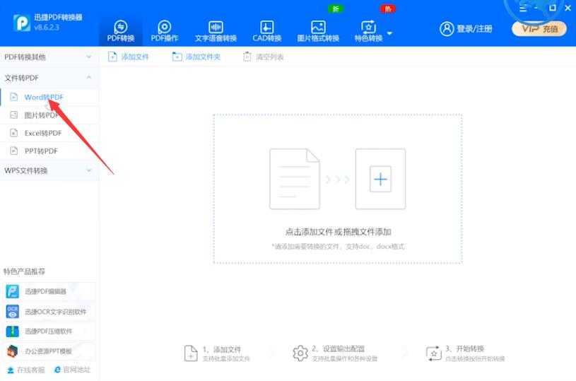Click 添加文件夹 toolbar button
This screenshot has width=576, height=381.
pyautogui.click(x=196, y=57)
